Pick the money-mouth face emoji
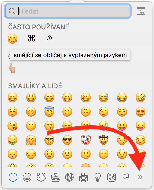The width and height of the screenshot is (154, 190). (x=12, y=140)
